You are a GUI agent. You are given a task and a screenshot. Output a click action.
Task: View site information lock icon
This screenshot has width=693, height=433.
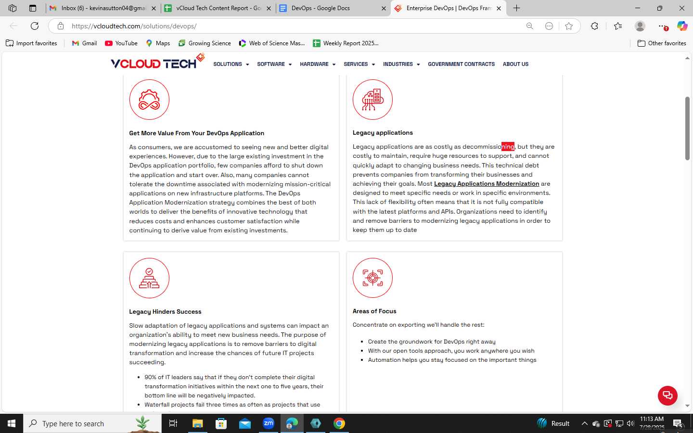pos(61,26)
